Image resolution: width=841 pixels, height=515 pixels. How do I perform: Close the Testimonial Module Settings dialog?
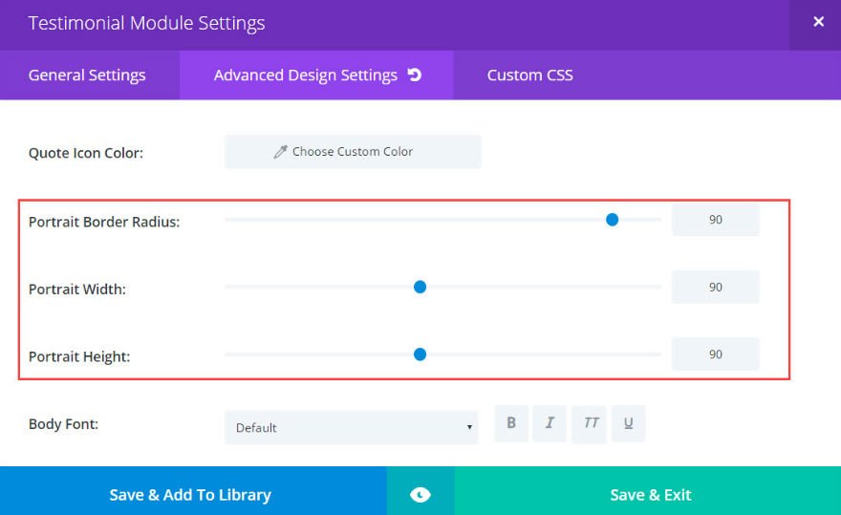[x=818, y=22]
